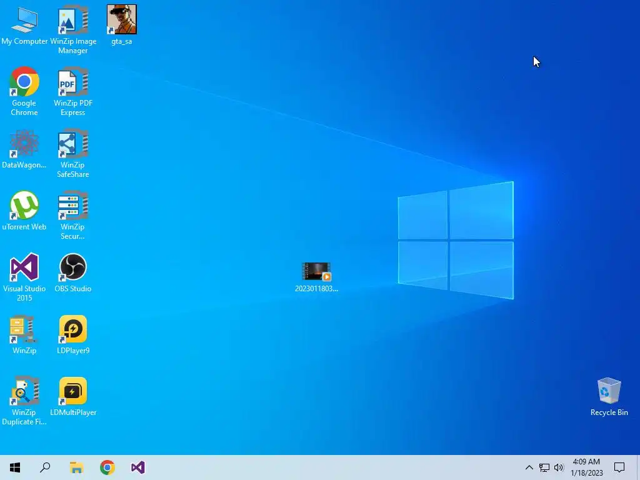Select Visual Studio 2015 desktop shortcut

coord(24,277)
